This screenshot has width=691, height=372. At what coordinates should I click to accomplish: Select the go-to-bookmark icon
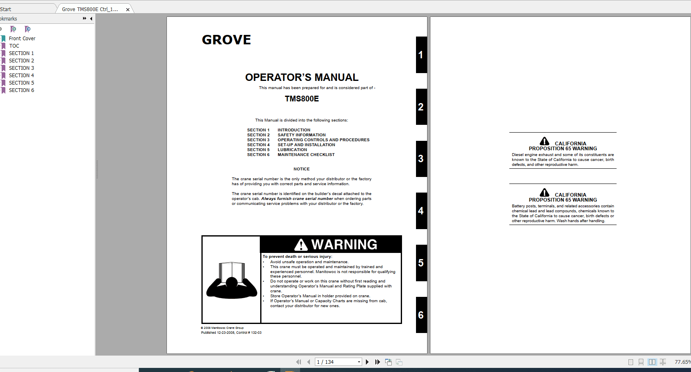pos(27,29)
